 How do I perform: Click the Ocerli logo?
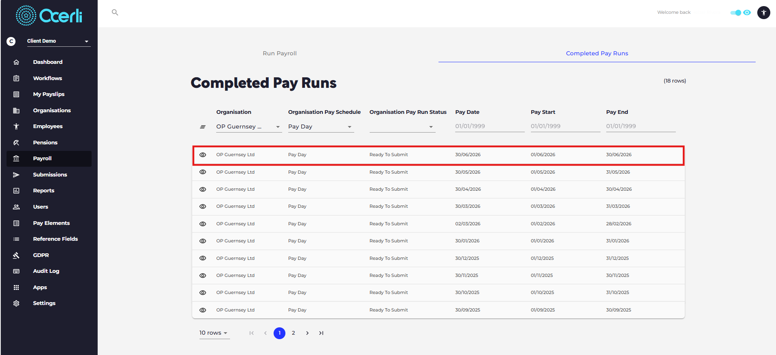pos(49,15)
